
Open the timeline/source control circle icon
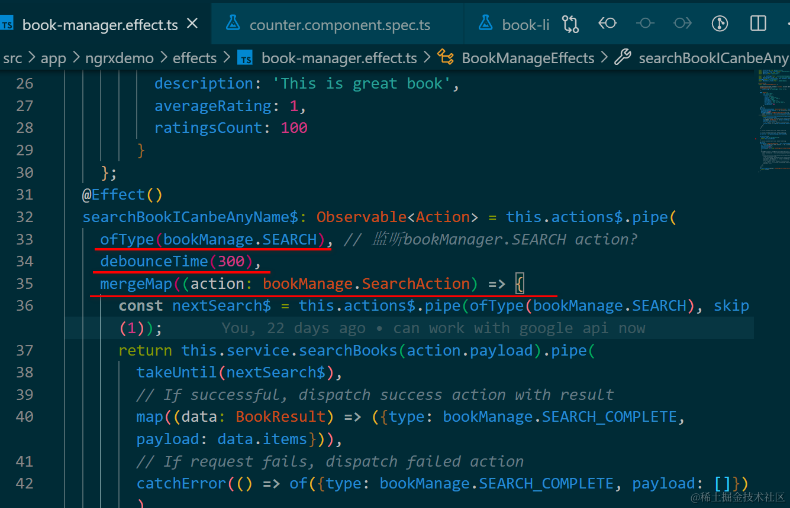tap(720, 23)
